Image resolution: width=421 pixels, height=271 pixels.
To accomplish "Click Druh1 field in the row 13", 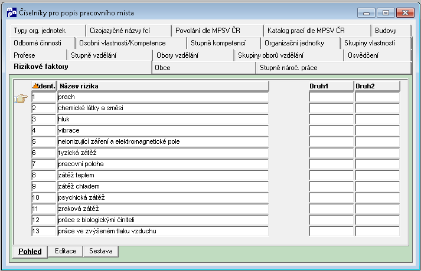I will pos(331,231).
